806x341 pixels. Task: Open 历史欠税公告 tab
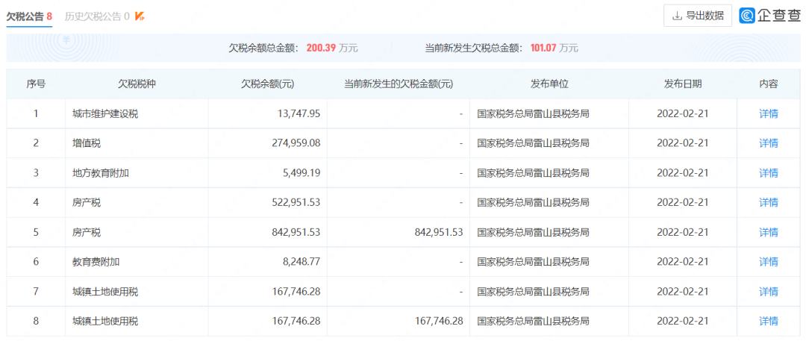tap(96, 16)
